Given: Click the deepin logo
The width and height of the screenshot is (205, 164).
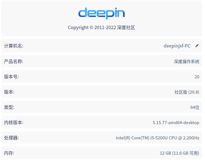Looking at the screenshot, I should tap(102, 14).
